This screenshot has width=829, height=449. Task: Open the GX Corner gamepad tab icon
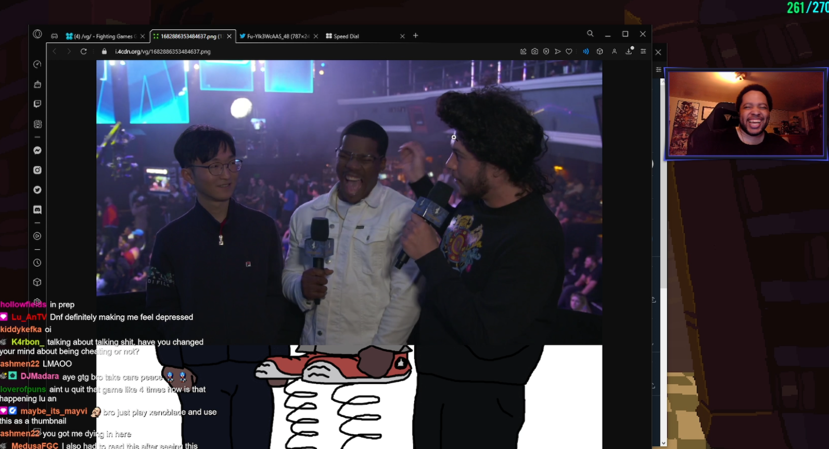[55, 36]
